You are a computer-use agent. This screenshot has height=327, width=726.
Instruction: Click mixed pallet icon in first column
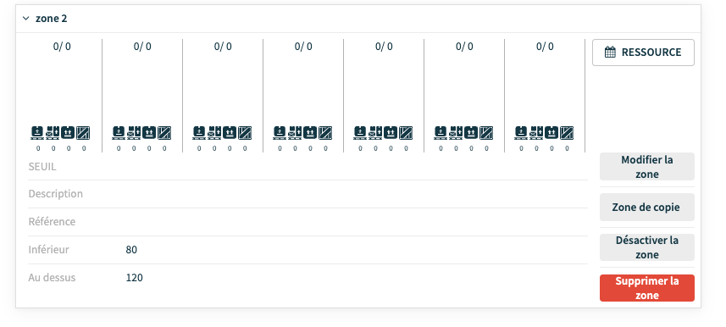[53, 133]
